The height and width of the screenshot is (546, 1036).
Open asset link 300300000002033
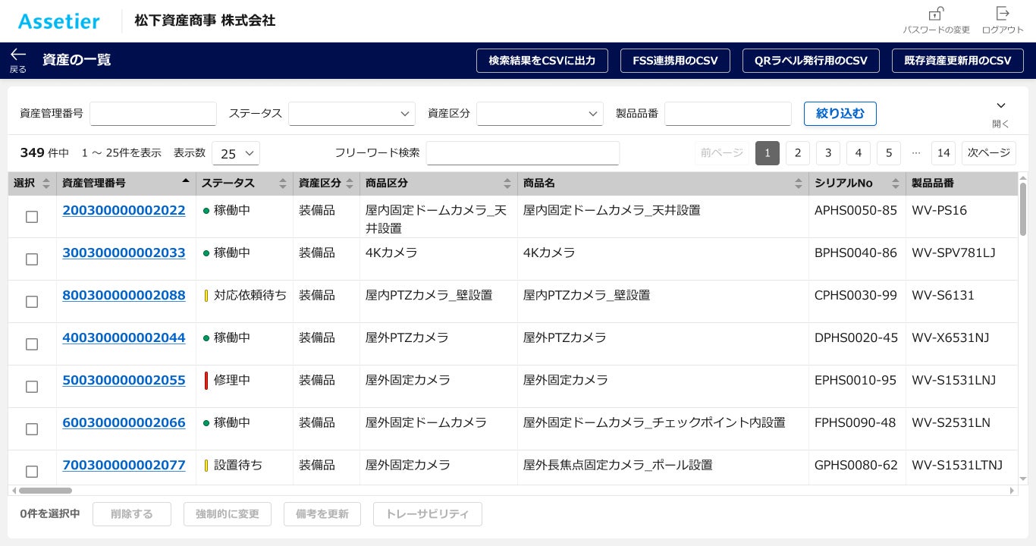pyautogui.click(x=124, y=253)
